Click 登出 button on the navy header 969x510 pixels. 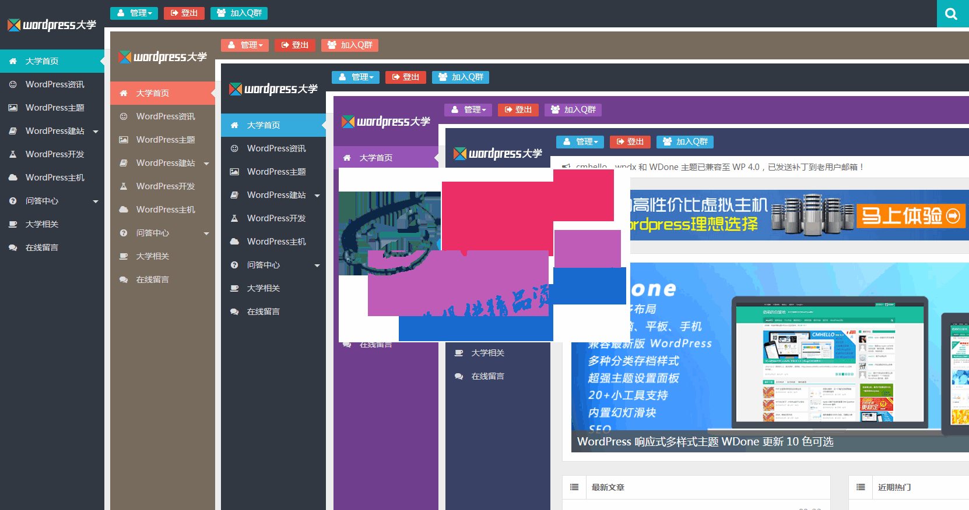tap(630, 141)
